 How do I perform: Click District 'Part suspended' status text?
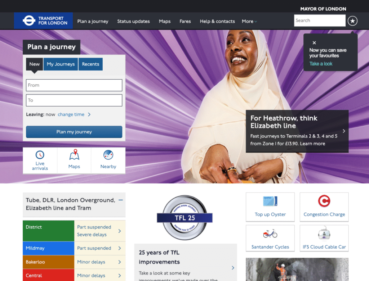(x=94, y=227)
